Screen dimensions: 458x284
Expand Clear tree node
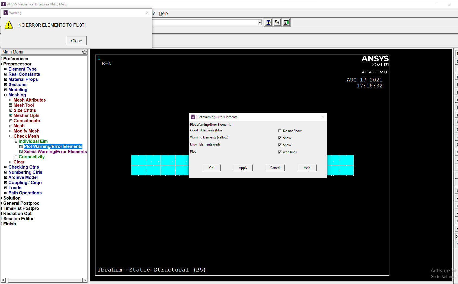(x=11, y=162)
